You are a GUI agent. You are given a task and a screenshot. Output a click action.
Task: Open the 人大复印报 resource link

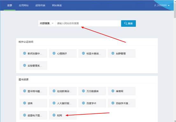click(63, 103)
